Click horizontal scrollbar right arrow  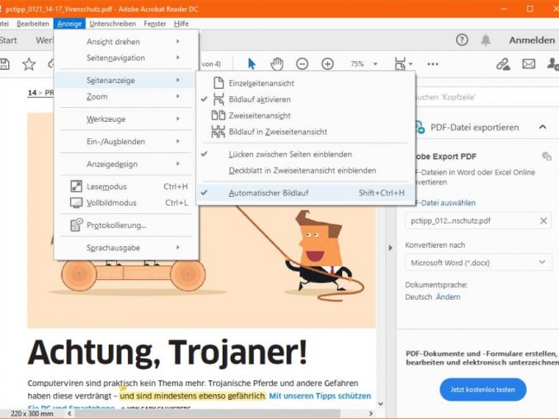coord(371,414)
